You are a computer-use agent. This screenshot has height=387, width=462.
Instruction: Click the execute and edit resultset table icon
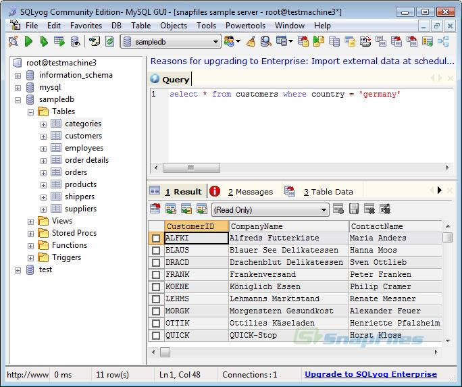pos(59,41)
